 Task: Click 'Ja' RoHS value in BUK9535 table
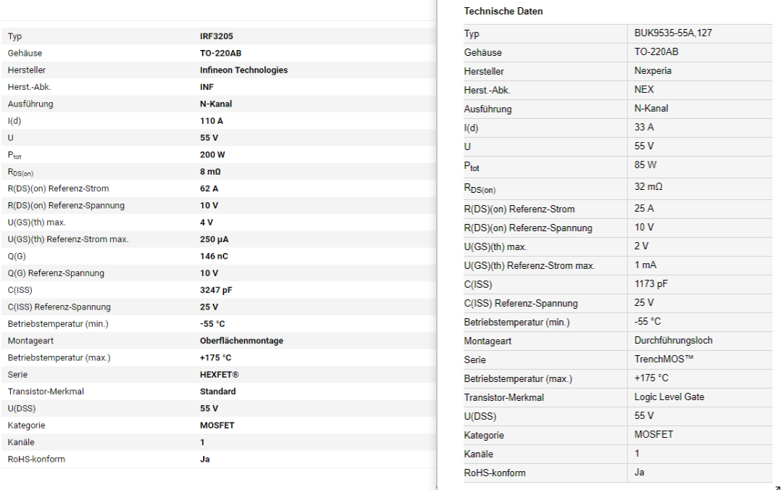click(x=639, y=472)
